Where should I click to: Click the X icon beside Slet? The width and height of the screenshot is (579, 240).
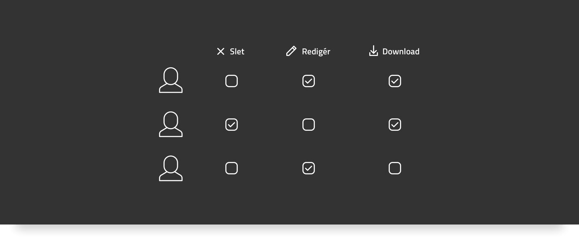[x=221, y=51]
